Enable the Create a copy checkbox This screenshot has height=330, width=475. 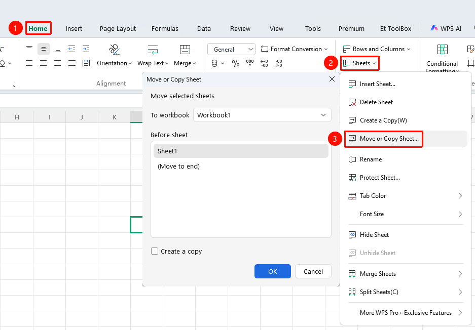point(155,251)
